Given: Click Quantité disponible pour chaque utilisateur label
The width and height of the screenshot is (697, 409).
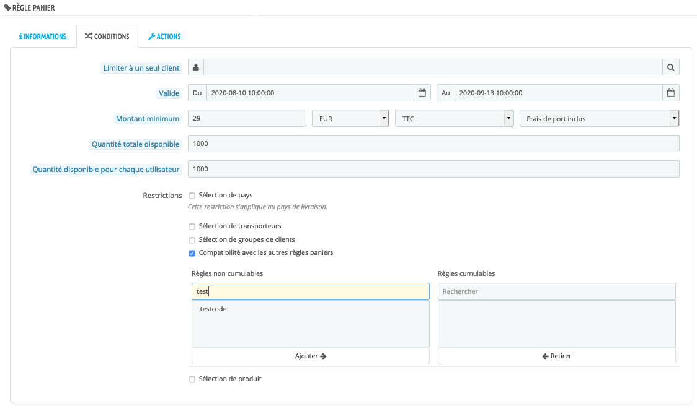Looking at the screenshot, I should (x=106, y=169).
